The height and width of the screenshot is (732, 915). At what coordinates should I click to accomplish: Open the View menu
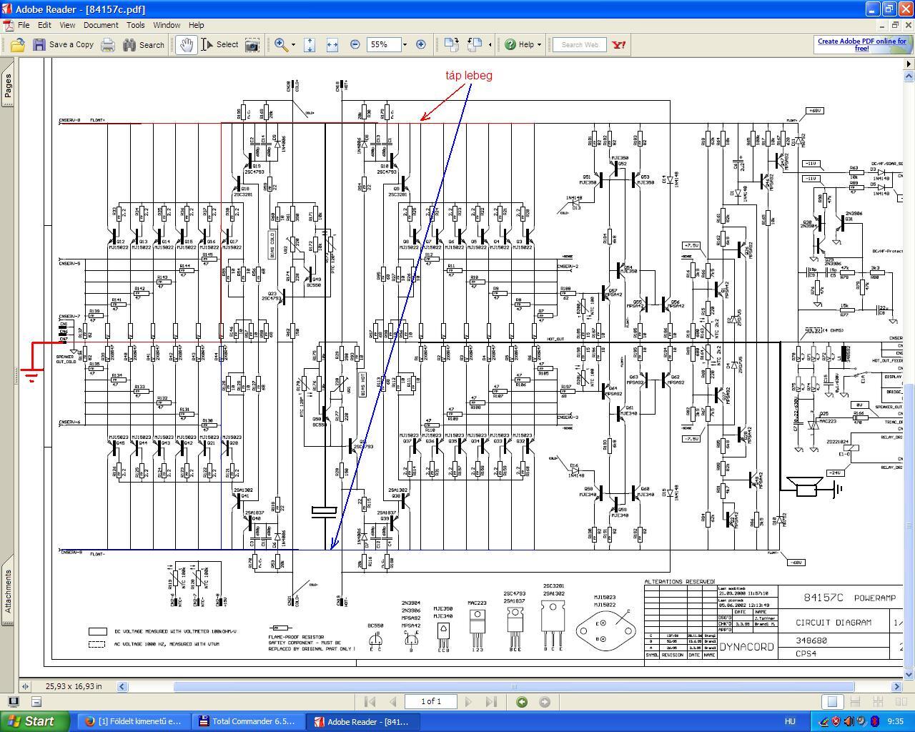tap(67, 25)
